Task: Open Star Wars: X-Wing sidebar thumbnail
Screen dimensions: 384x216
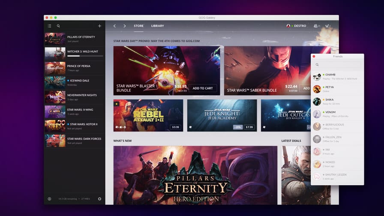Action: pos(55,111)
